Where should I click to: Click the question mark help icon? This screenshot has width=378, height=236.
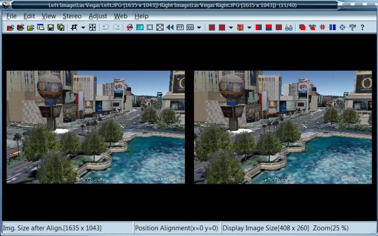[362, 28]
